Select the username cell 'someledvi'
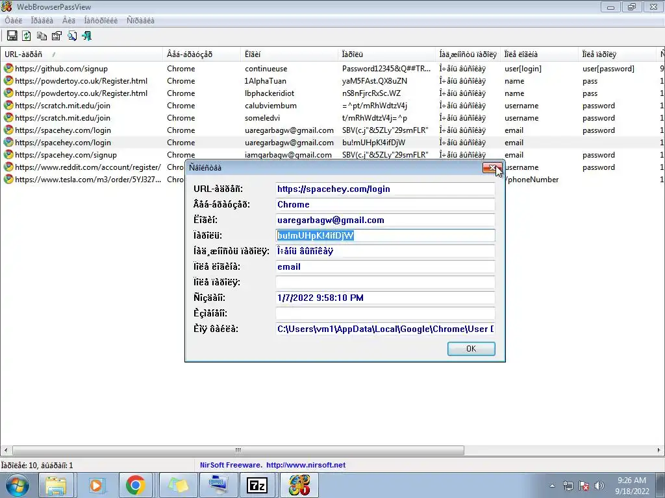 262,118
